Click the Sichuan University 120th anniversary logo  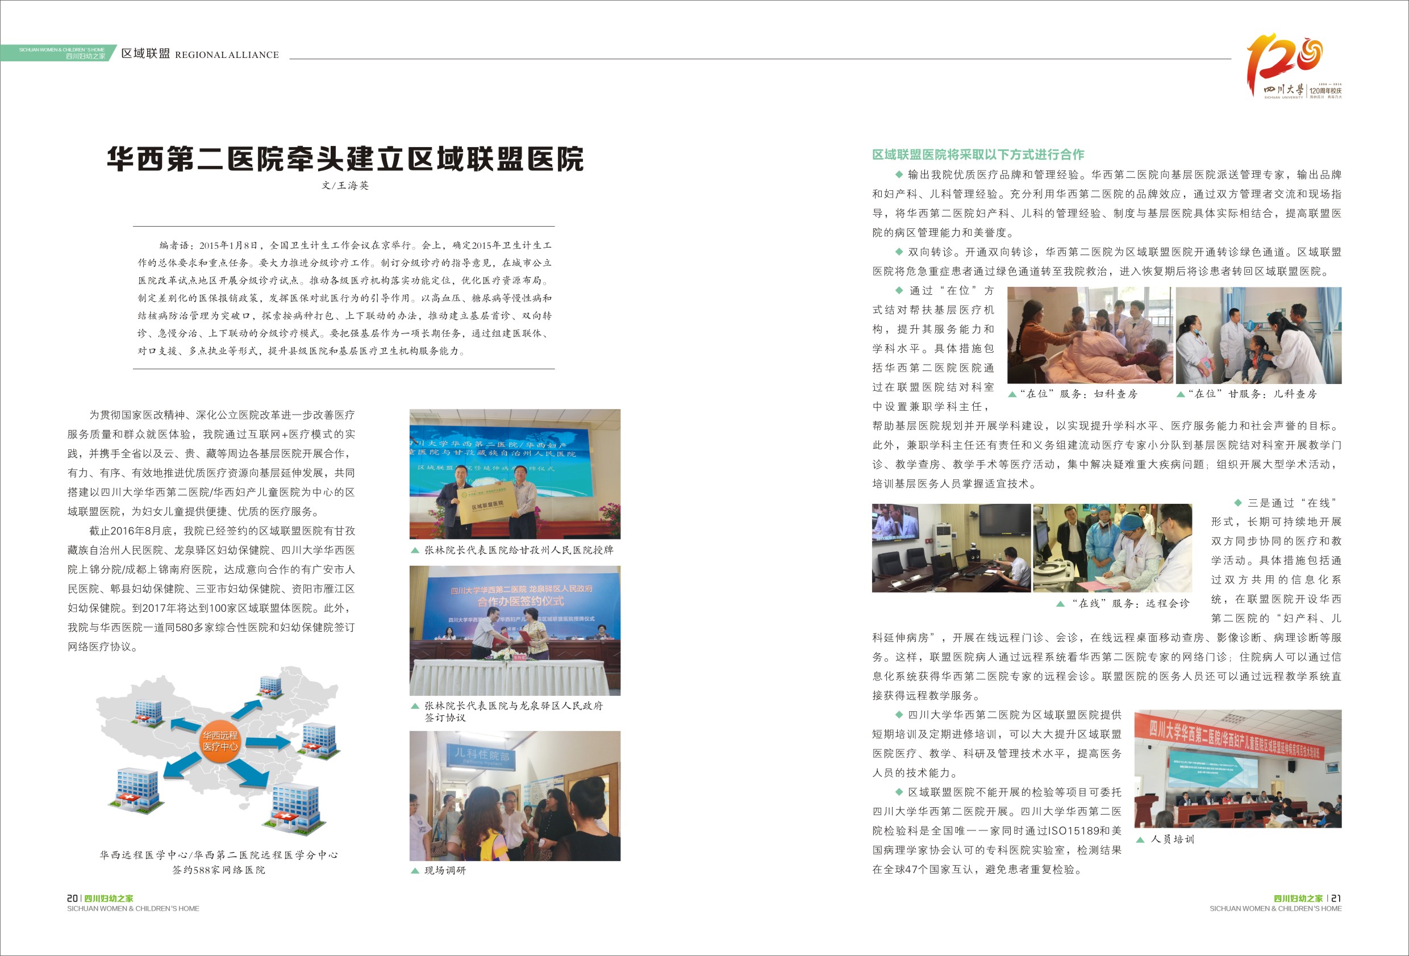click(x=1293, y=66)
